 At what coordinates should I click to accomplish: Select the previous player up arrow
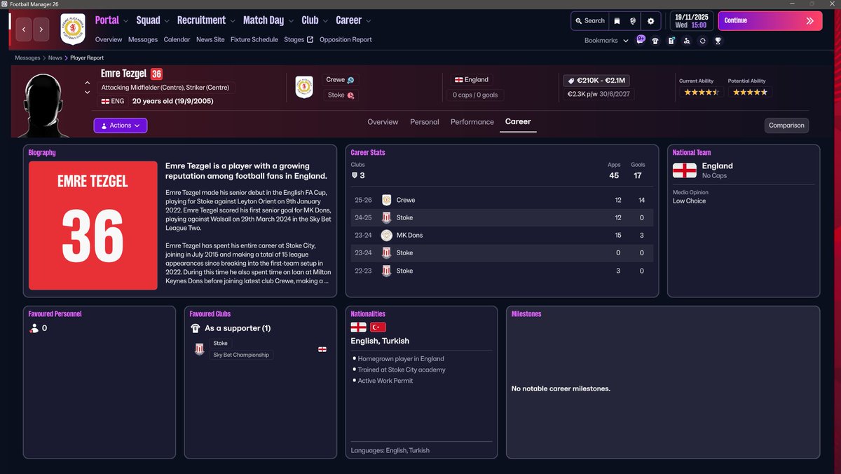tap(87, 83)
